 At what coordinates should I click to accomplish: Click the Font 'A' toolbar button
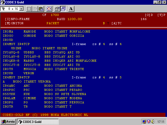tap(71, 9)
